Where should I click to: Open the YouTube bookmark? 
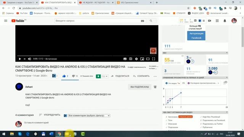(x=22, y=13)
